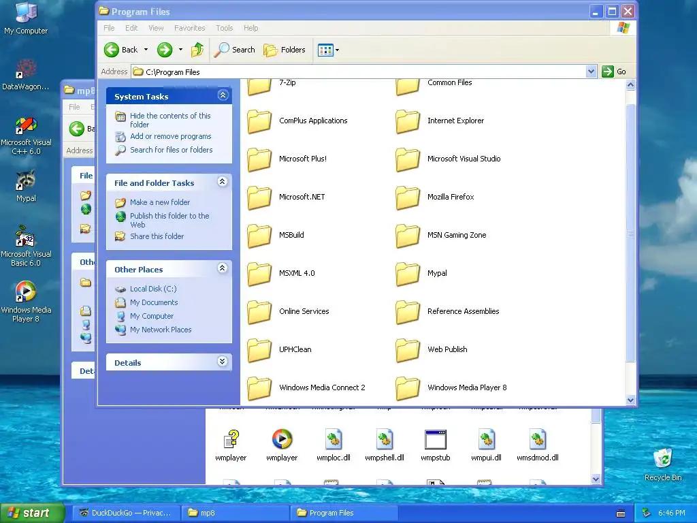This screenshot has width=697, height=523.
Task: Show the Folders tree pane
Action: (285, 50)
